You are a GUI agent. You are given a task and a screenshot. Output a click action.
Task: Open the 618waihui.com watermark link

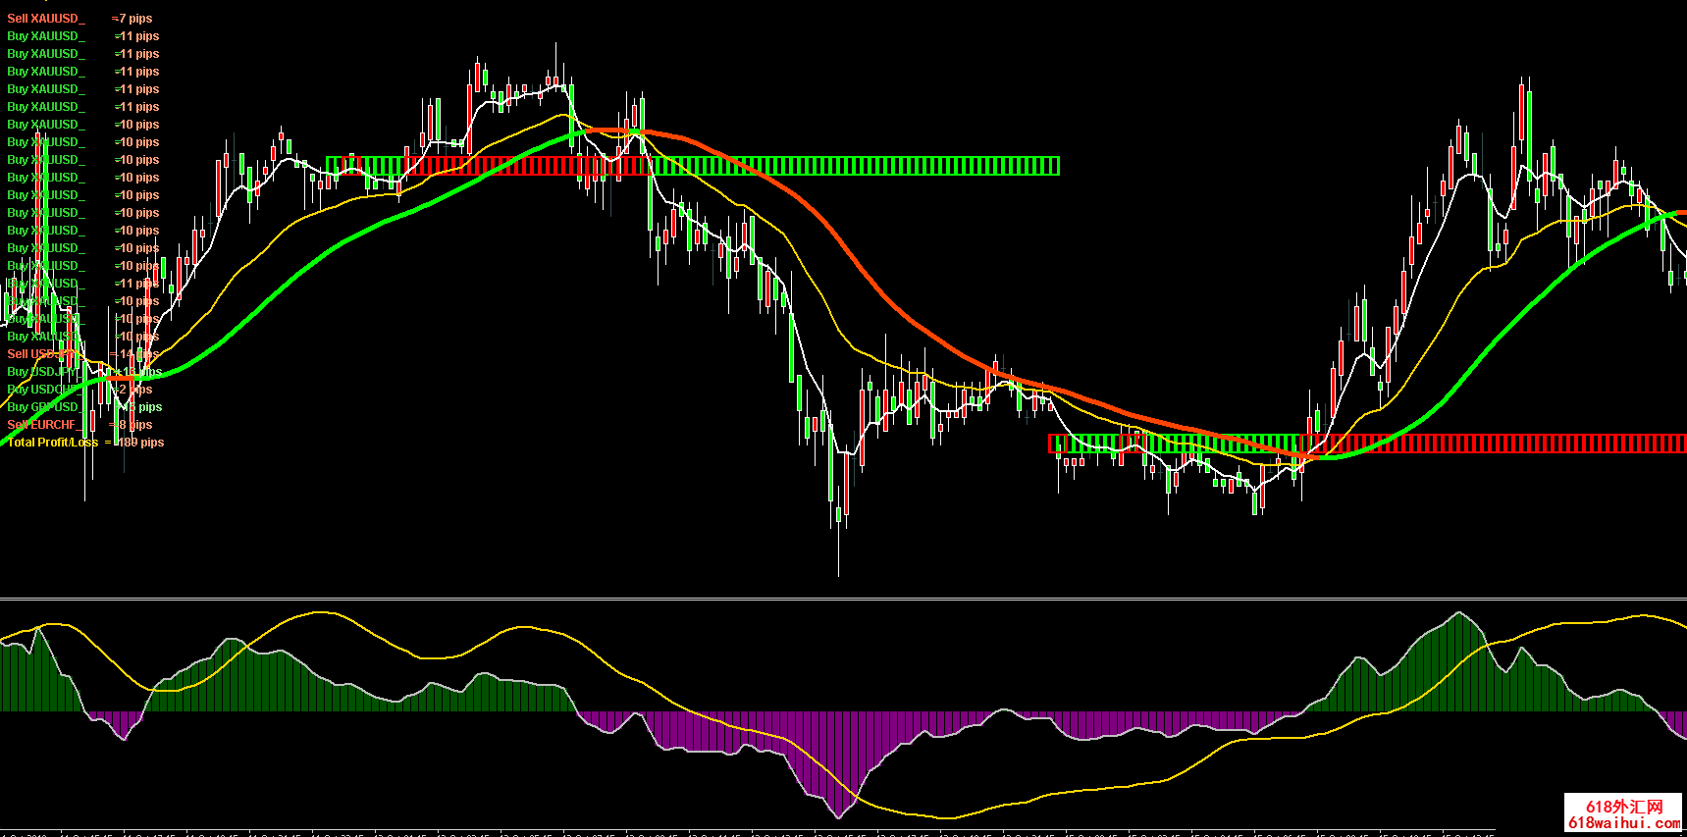coord(1624,823)
